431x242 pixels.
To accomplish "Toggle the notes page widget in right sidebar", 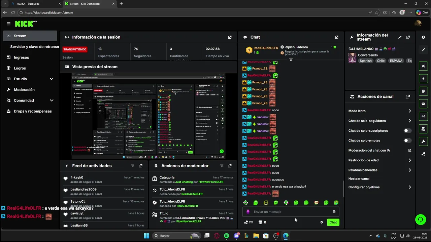I will [x=423, y=91].
